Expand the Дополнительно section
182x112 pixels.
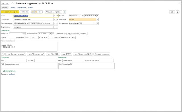click(x=9, y=71)
